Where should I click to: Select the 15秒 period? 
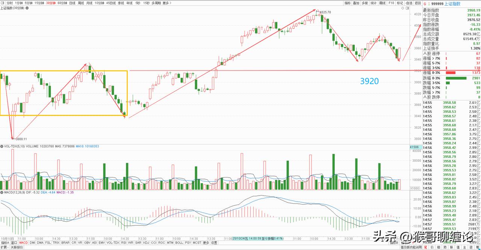coord(146,3)
